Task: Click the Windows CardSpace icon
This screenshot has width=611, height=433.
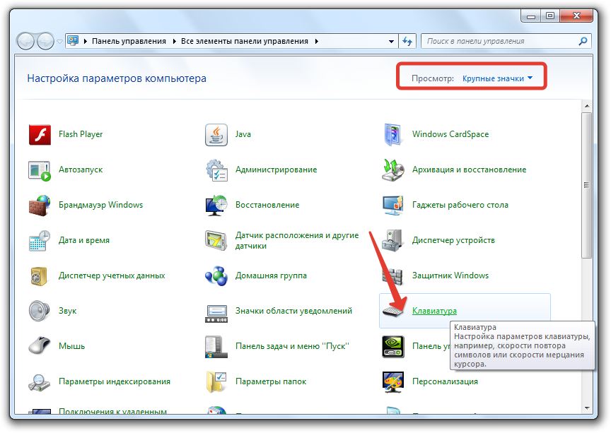Action: (392, 135)
